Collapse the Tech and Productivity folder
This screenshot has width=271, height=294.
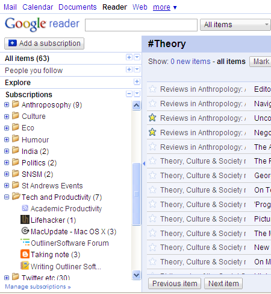pyautogui.click(x=7, y=197)
